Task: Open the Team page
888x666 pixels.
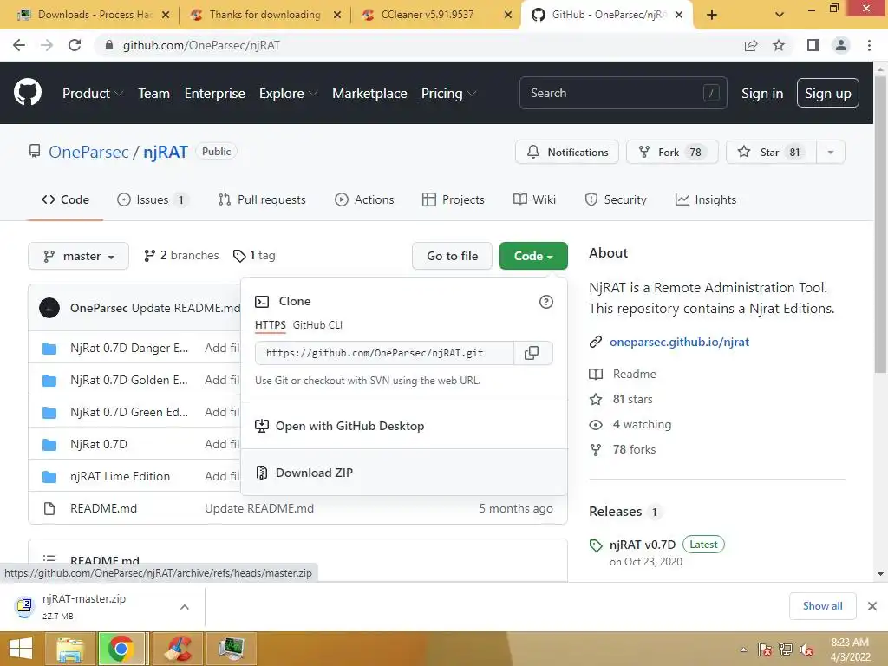Action: tap(154, 93)
